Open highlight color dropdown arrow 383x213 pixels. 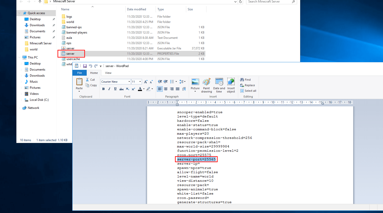tap(152, 89)
